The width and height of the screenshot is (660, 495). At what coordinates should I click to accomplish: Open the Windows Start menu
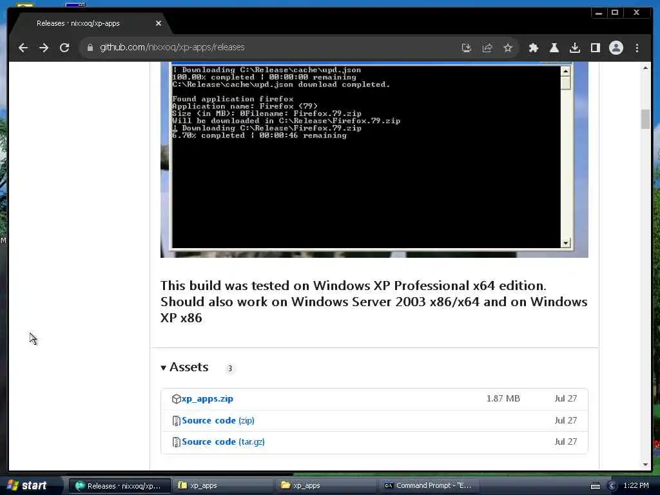coord(27,485)
